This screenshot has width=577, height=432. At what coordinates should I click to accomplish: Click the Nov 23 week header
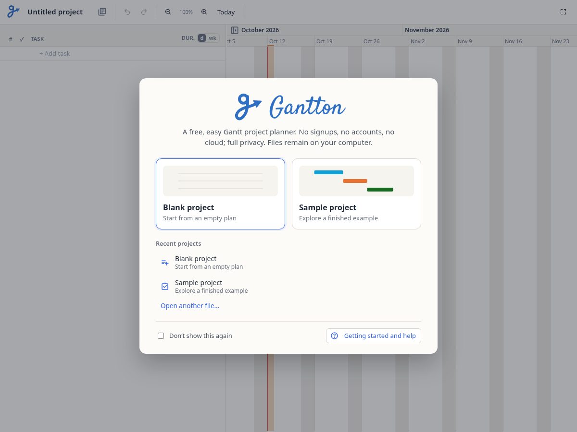coord(560,41)
